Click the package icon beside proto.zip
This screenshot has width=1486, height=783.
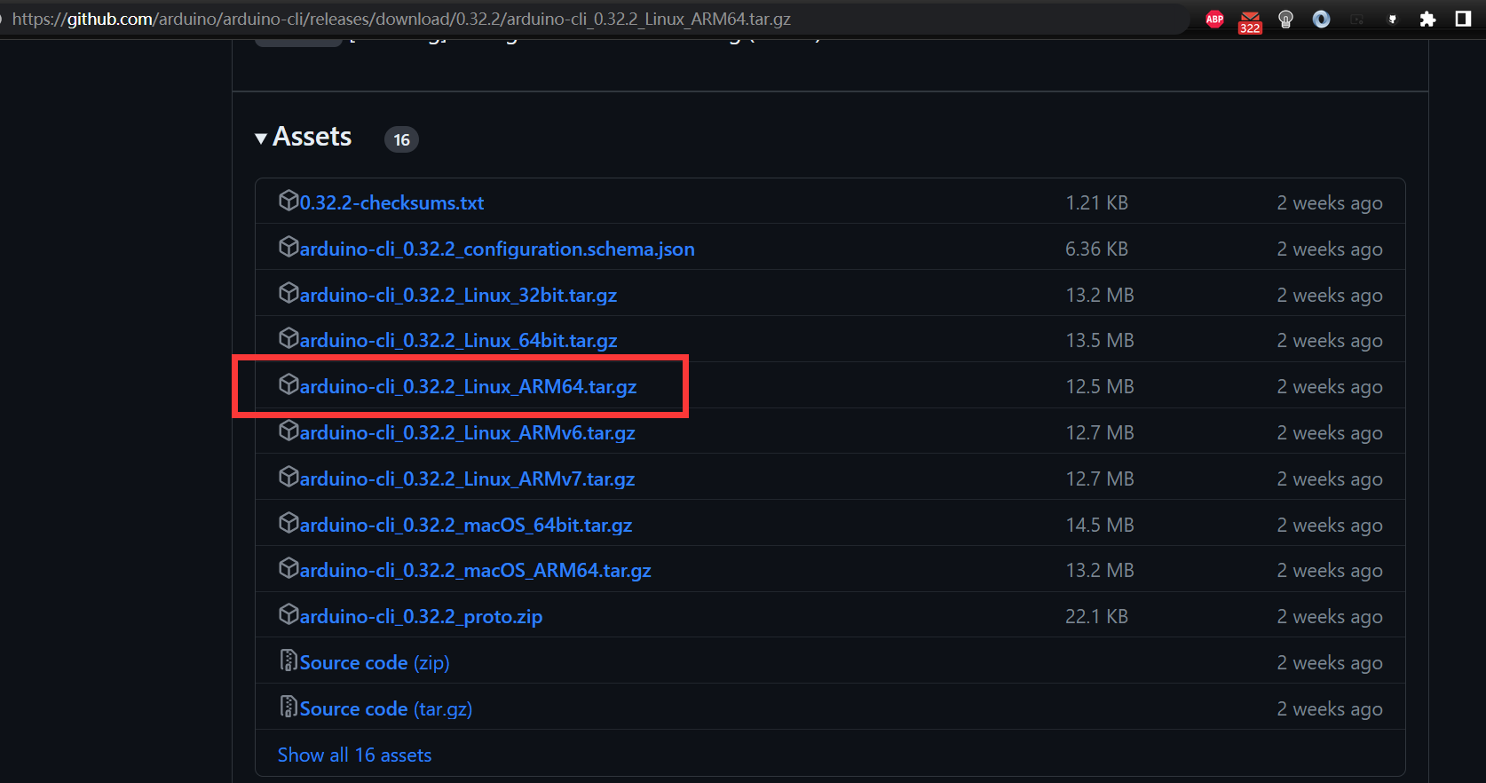point(289,614)
